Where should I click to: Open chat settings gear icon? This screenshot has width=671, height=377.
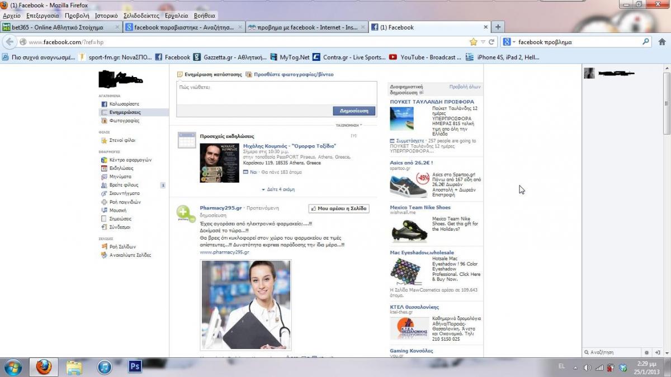647,352
